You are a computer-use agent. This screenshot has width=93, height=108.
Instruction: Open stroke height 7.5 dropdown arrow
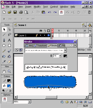tap(60, 56)
